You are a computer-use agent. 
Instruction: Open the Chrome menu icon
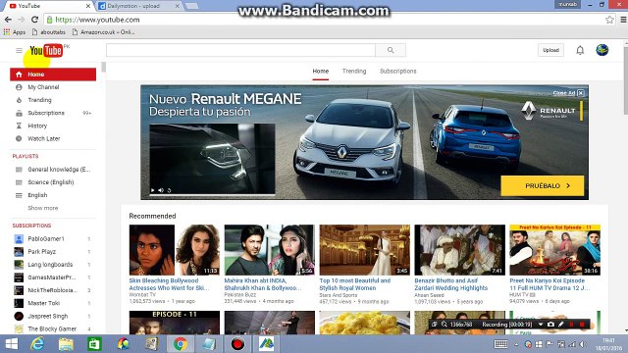tap(623, 20)
